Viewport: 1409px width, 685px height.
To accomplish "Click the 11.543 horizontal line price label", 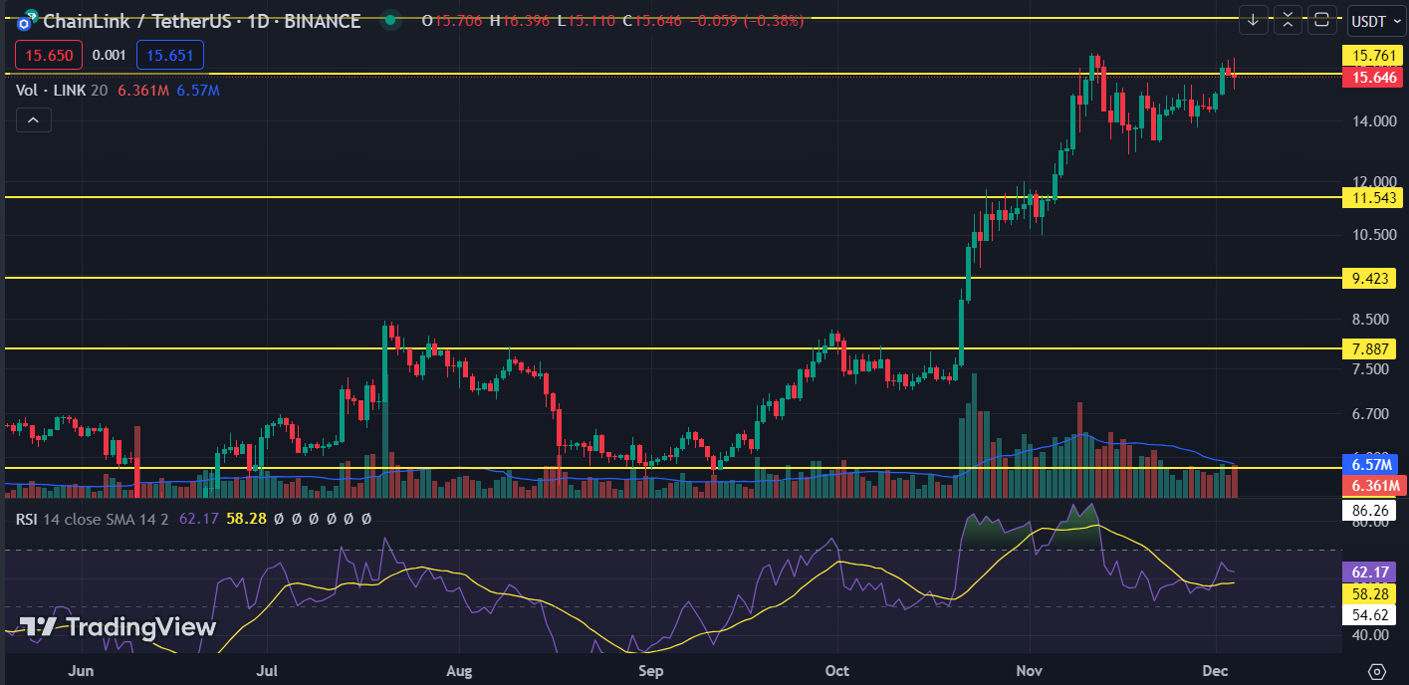I will point(1372,198).
